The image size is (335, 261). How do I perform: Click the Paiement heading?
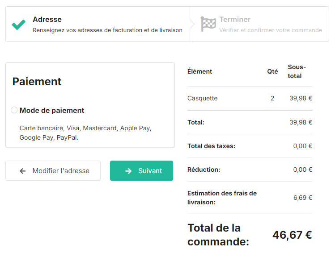click(x=37, y=82)
